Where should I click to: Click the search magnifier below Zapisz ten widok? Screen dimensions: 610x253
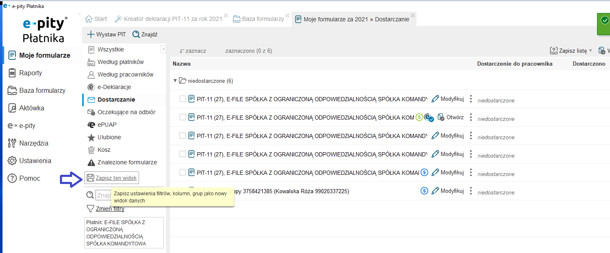[90, 195]
